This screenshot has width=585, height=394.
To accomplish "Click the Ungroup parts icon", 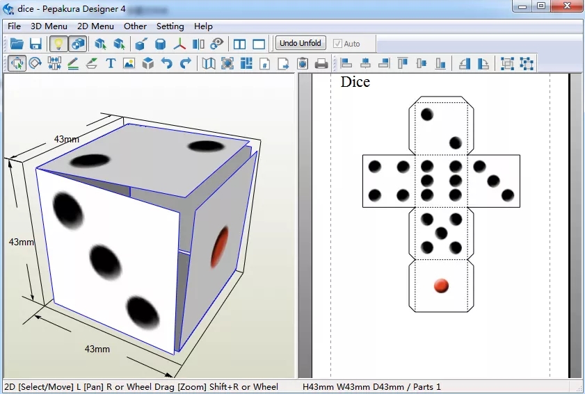I will (x=527, y=63).
